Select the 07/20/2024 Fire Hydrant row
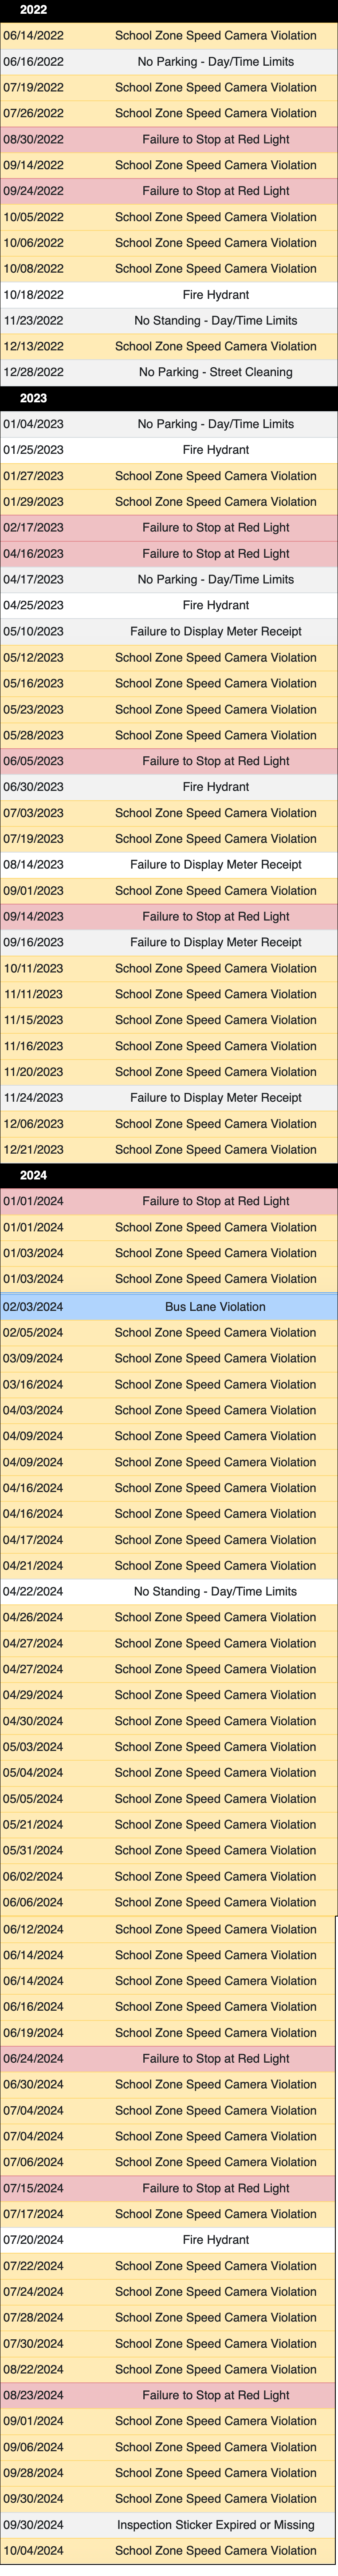338x2576 pixels. pyautogui.click(x=168, y=2239)
